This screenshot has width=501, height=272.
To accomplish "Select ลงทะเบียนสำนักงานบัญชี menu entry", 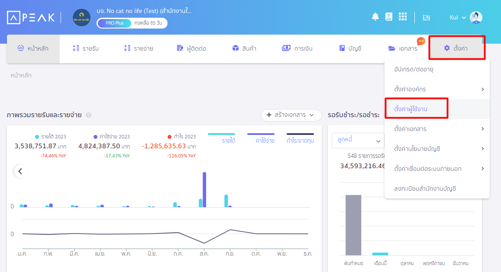I will (x=437, y=189).
